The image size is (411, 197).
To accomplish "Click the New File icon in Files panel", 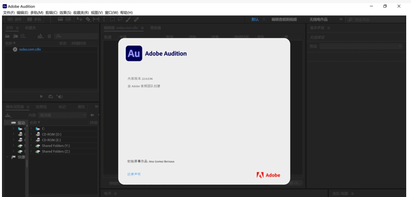I will point(23,36).
